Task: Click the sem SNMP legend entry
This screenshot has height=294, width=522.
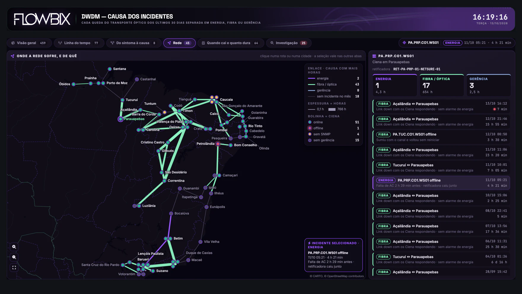Action: [x=333, y=134]
